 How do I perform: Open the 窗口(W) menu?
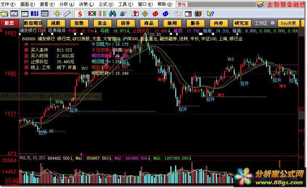(x=145, y=4)
